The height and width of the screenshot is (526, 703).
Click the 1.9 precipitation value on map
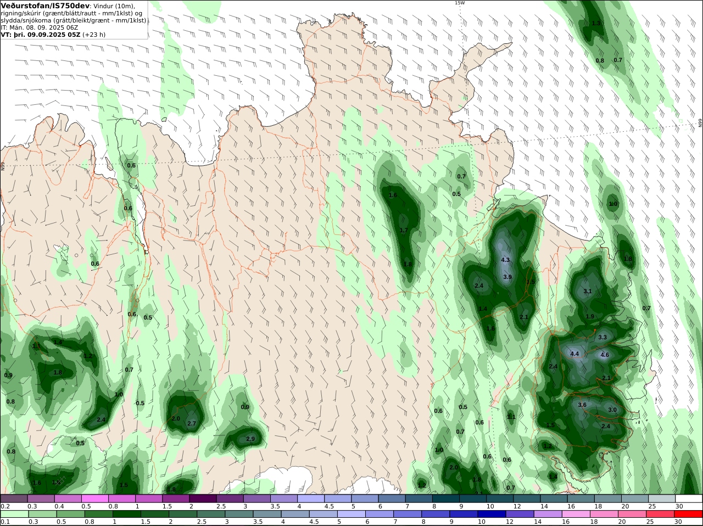tap(590, 317)
